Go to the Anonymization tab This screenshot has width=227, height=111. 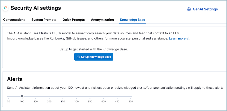click(102, 20)
